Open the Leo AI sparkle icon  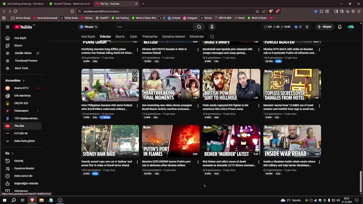347,11
